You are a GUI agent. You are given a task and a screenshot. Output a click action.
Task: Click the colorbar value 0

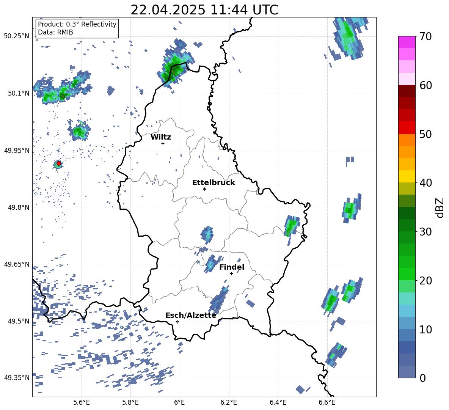click(422, 378)
